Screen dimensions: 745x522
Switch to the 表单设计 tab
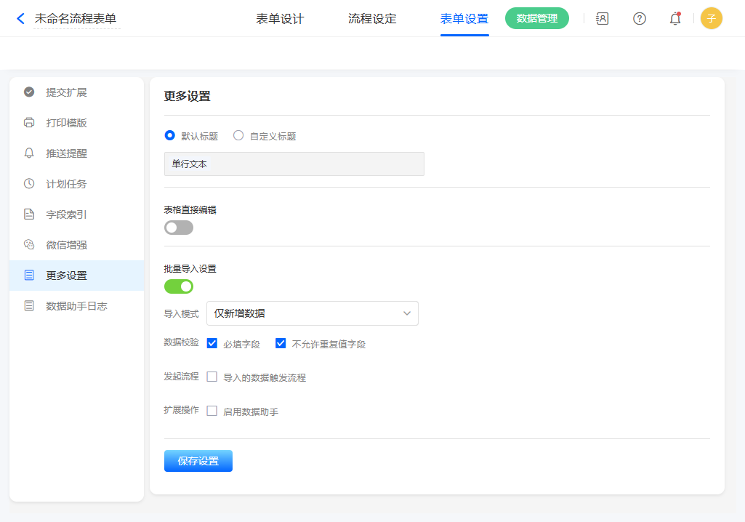point(280,19)
